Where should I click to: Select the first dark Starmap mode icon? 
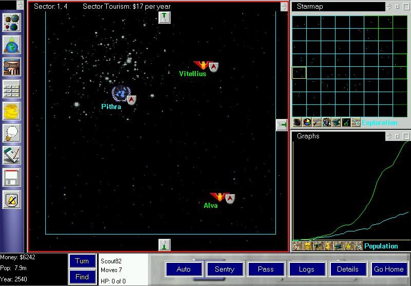pos(297,122)
